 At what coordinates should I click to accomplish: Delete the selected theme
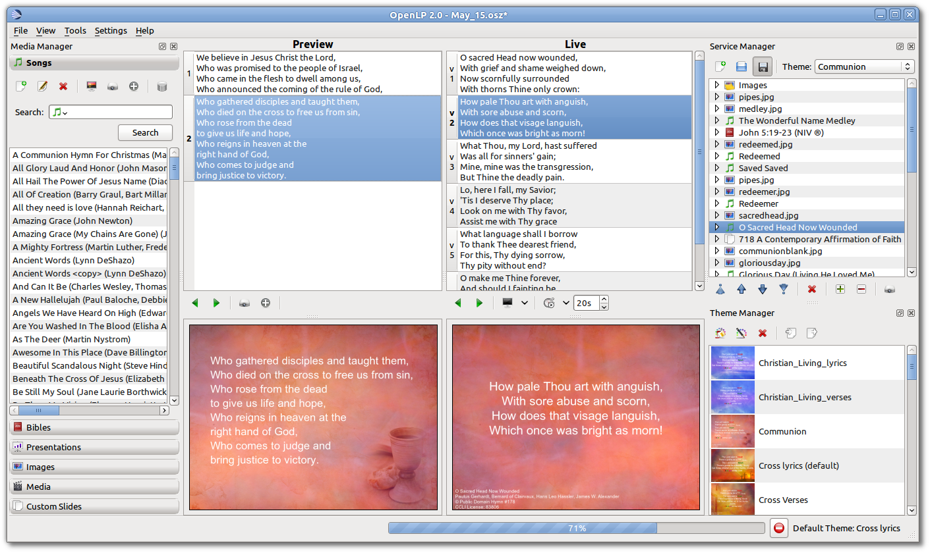(763, 333)
